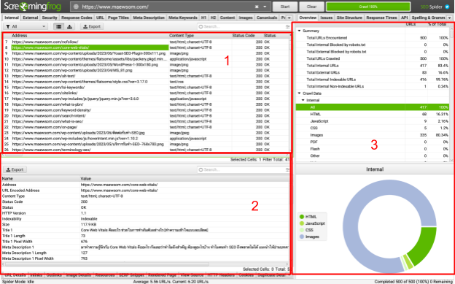Viewport: 455px width, 284px height.
Task: Open the SERP Snippet bottom tab
Action: (x=131, y=275)
